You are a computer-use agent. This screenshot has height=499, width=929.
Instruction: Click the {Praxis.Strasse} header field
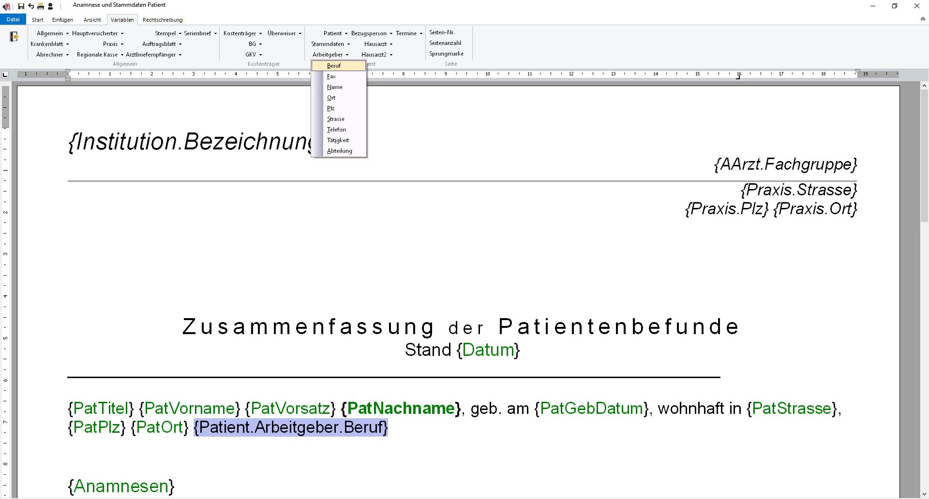tap(799, 190)
